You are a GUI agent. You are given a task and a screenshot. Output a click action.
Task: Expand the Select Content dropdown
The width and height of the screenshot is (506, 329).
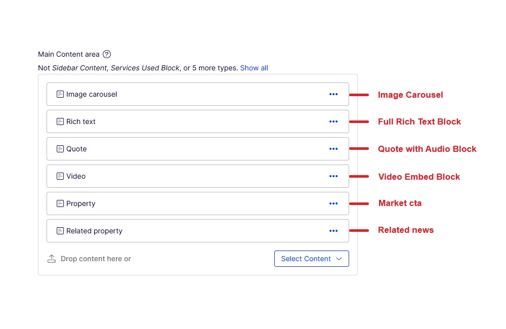click(311, 259)
